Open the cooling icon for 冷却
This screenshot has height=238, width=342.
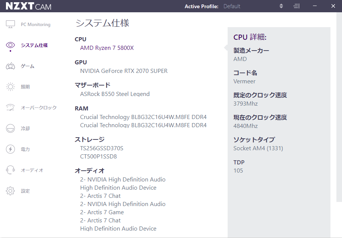pyautogui.click(x=10, y=128)
